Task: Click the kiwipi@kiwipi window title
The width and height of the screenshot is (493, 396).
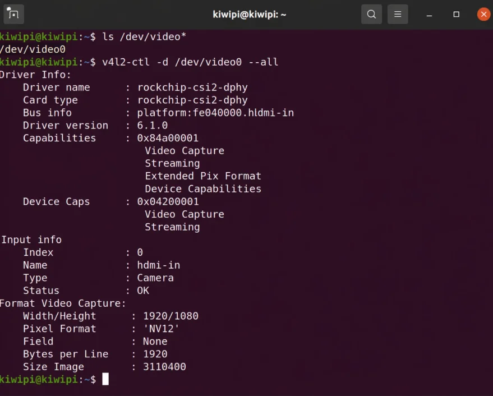Action: tap(250, 14)
